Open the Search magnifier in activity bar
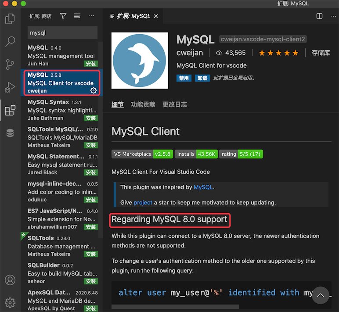Viewport: 339px width, 312px height. pos(10,42)
